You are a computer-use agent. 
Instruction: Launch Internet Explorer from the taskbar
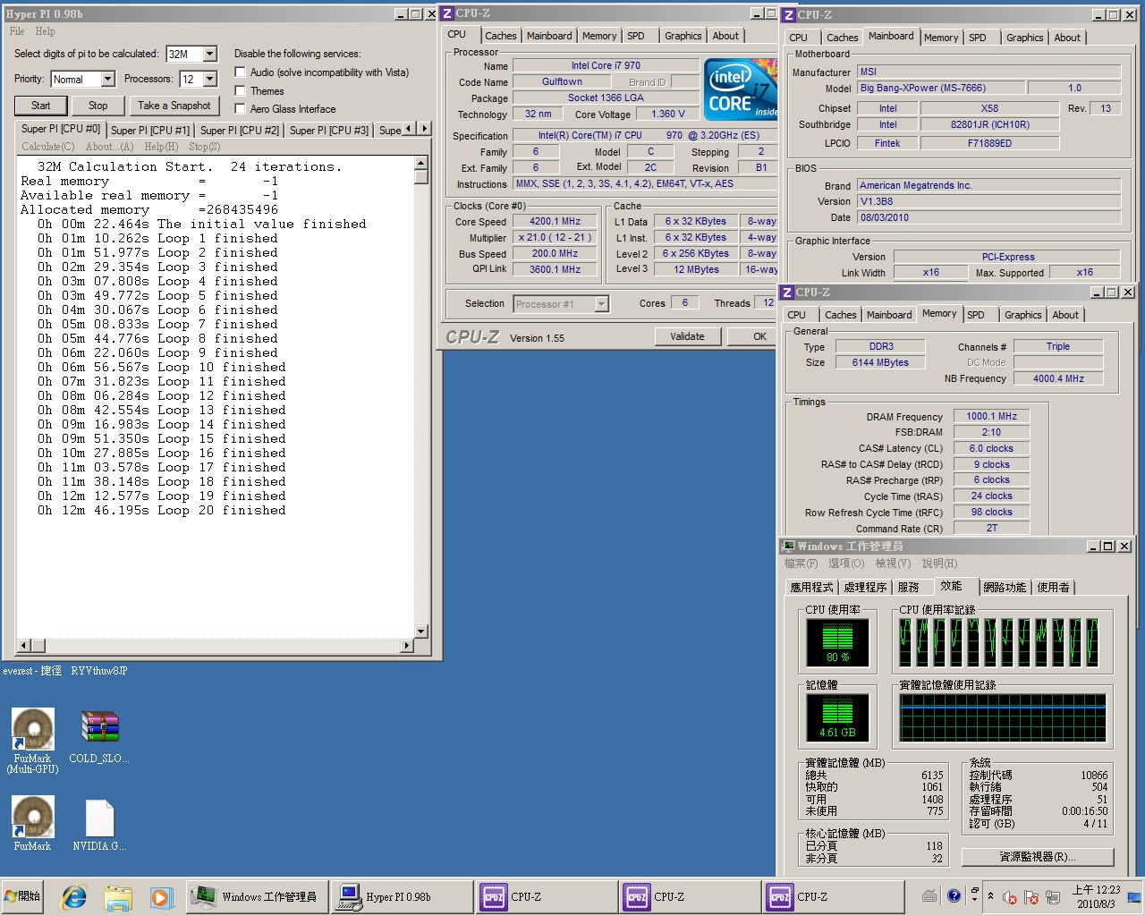pos(74,896)
